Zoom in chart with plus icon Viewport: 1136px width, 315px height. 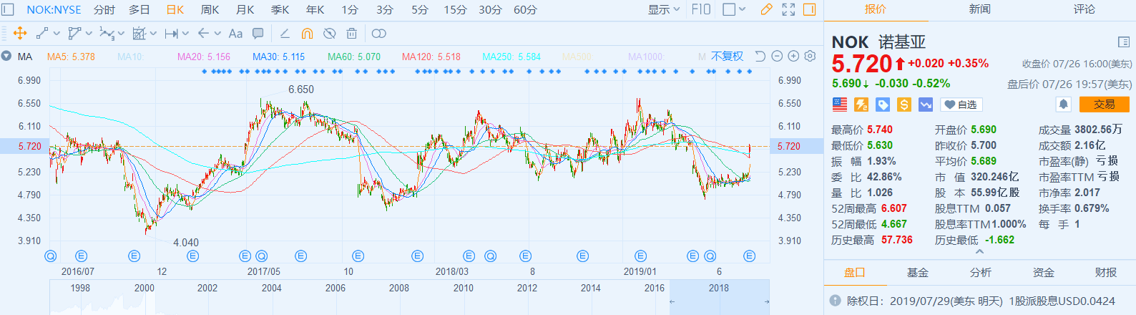point(793,56)
